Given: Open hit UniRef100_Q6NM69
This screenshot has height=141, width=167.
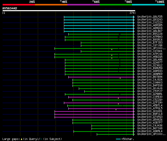Looking at the screenshot, I should pos(150,74).
